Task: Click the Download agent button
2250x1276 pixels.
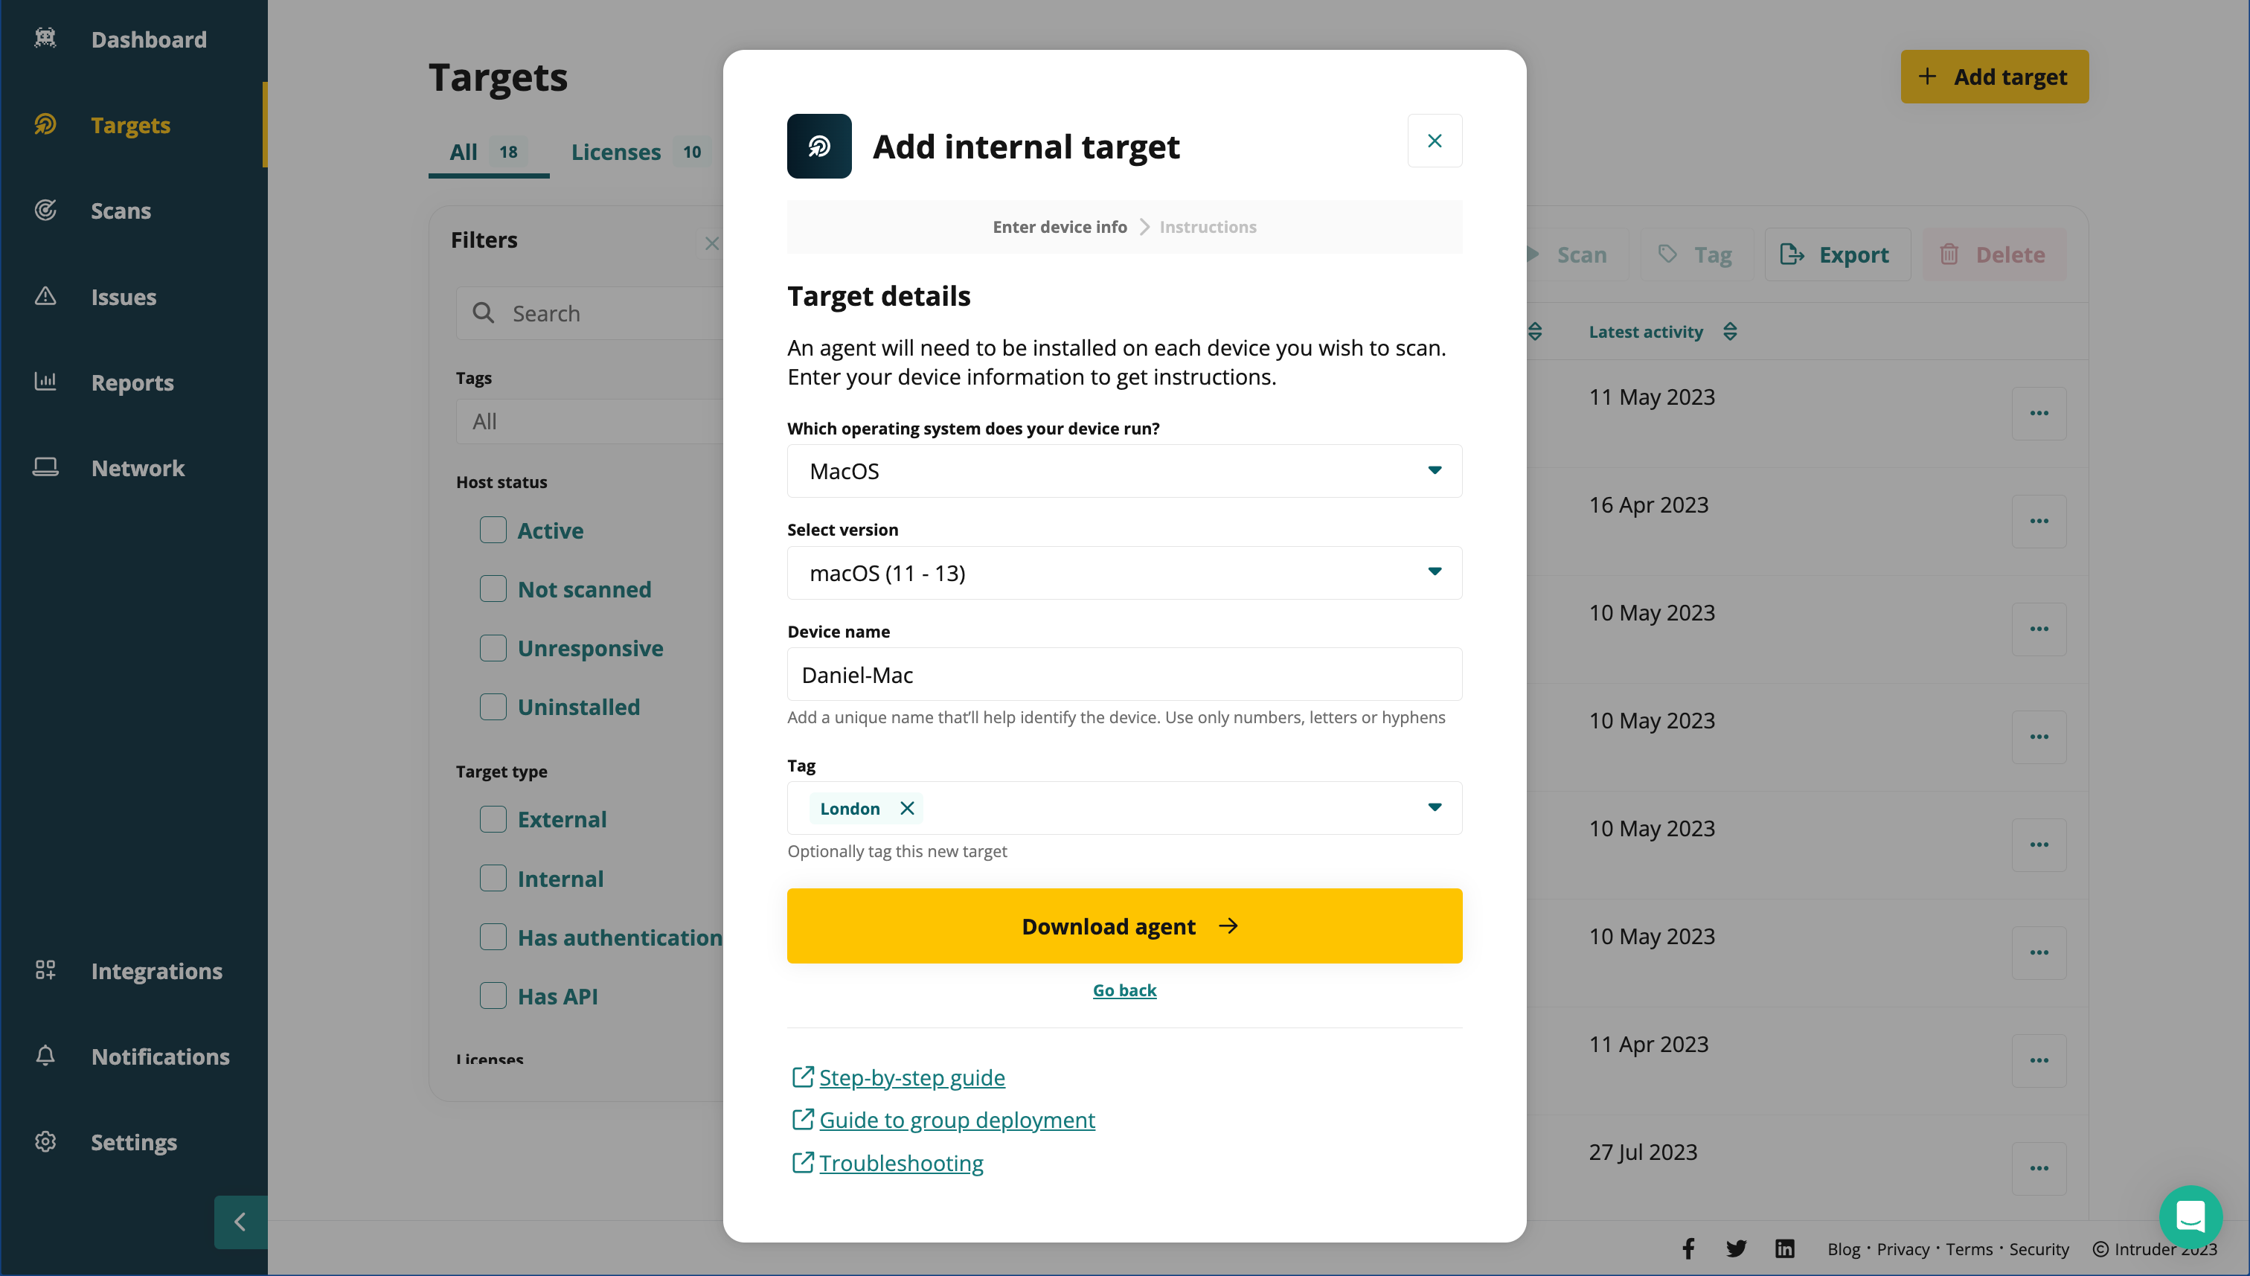Action: (x=1125, y=926)
